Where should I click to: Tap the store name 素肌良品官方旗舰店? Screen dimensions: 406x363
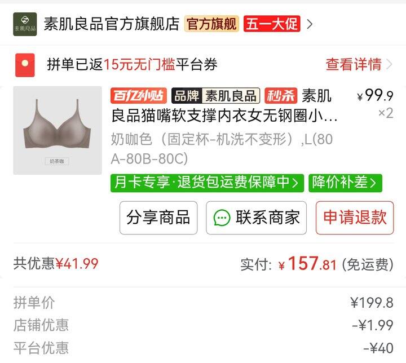coord(112,24)
